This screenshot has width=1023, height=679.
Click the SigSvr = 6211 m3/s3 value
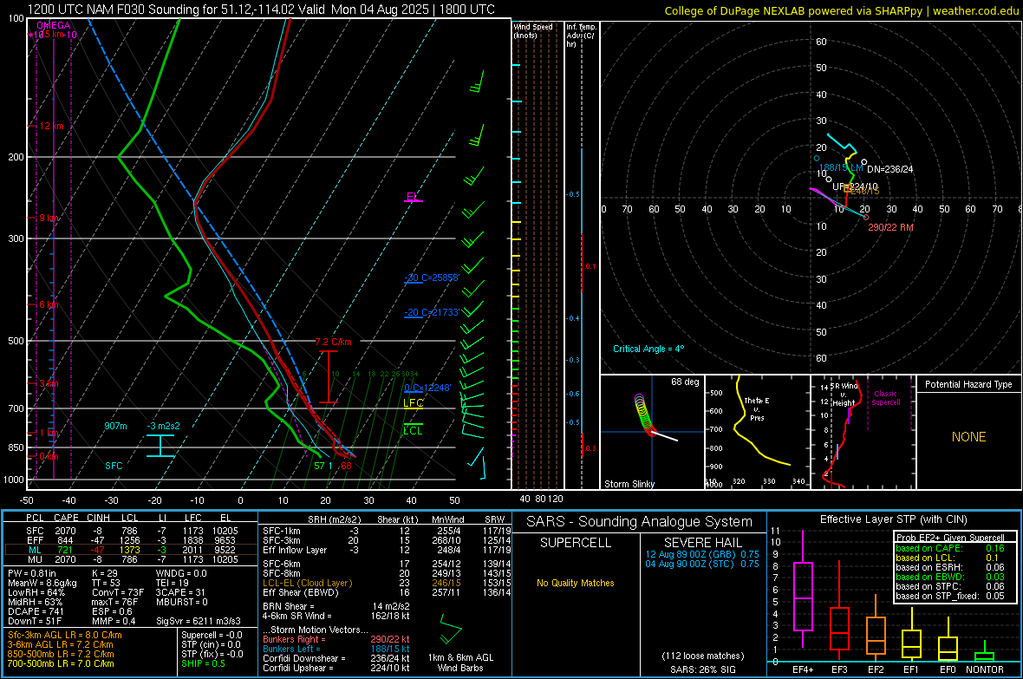(x=199, y=622)
